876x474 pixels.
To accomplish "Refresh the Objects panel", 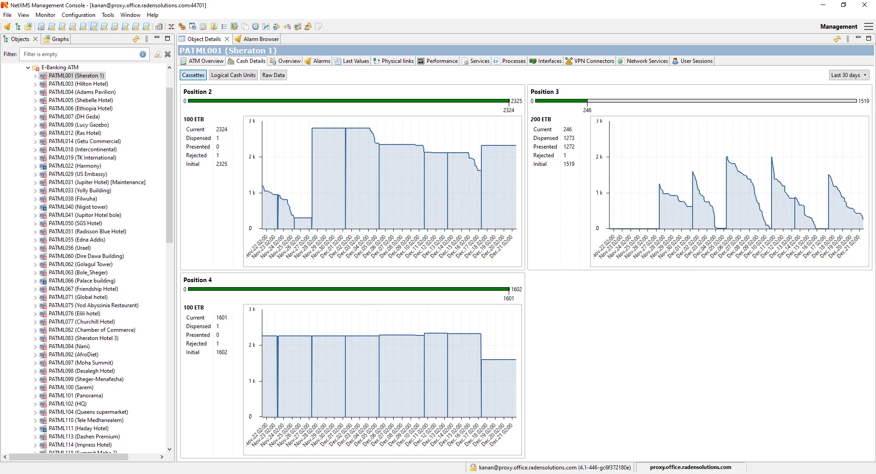I will coord(136,39).
